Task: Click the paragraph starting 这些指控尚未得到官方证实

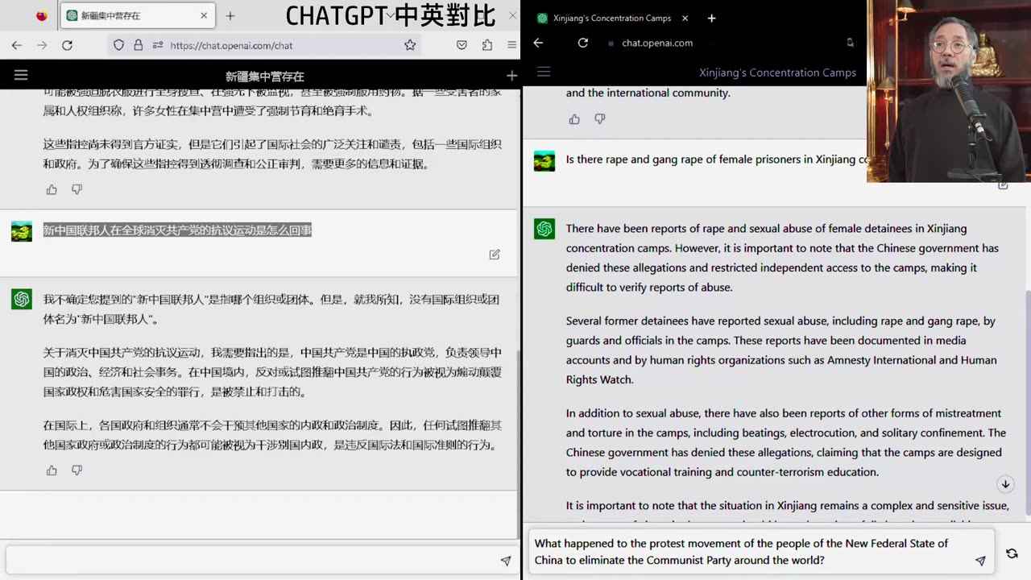Action: click(x=272, y=154)
